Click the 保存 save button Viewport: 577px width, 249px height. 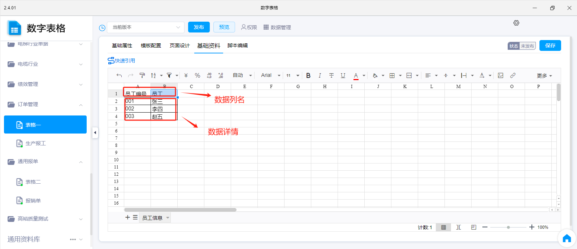pyautogui.click(x=550, y=45)
